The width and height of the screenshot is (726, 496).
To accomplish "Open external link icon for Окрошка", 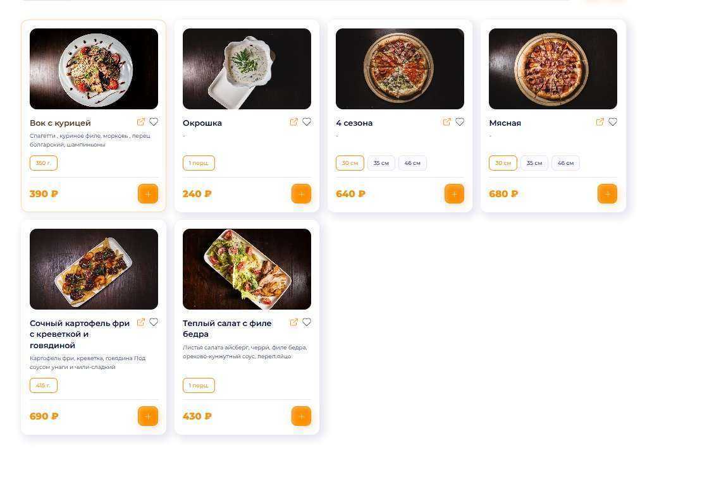I will (x=293, y=122).
